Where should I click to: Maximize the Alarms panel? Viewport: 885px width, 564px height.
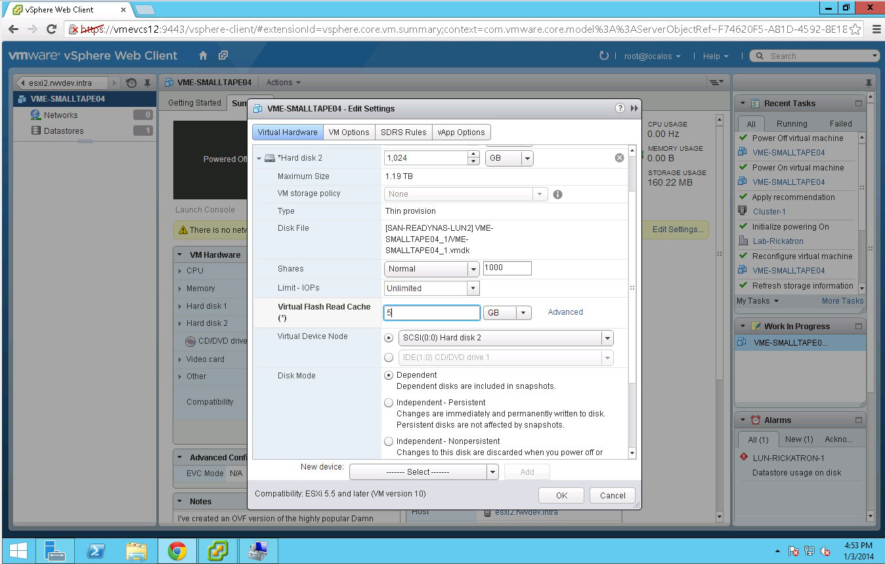pyautogui.click(x=859, y=420)
